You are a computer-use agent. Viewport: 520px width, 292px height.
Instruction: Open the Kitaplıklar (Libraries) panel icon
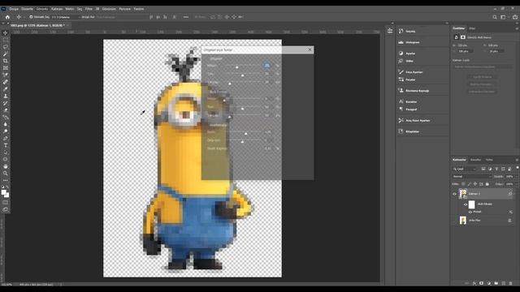pyautogui.click(x=401, y=131)
